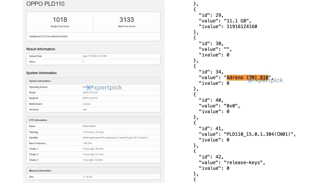Select Cluster 3 value 1 Core @ 2.30 GHz
Viewport: 324px width, 183px height.
(x=93, y=160)
